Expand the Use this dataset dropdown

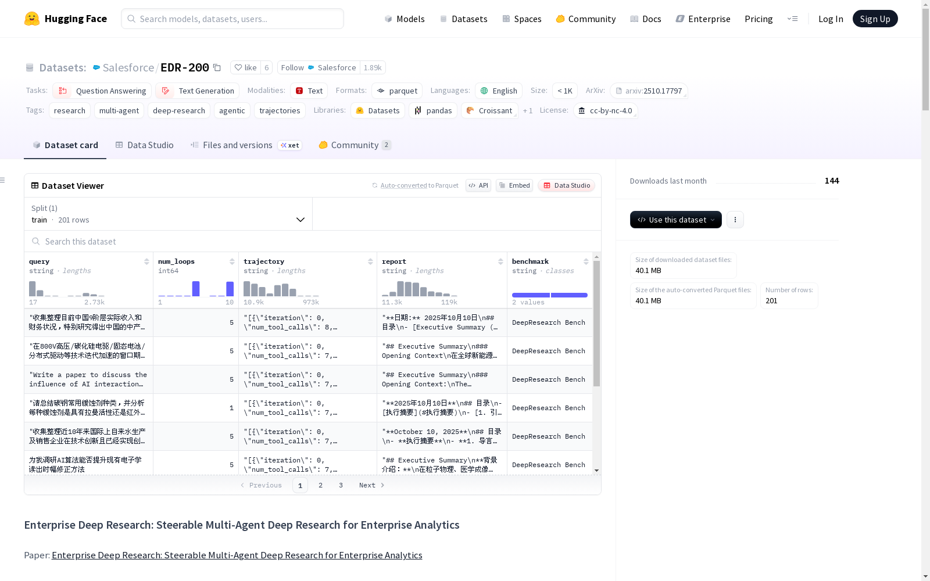click(676, 220)
